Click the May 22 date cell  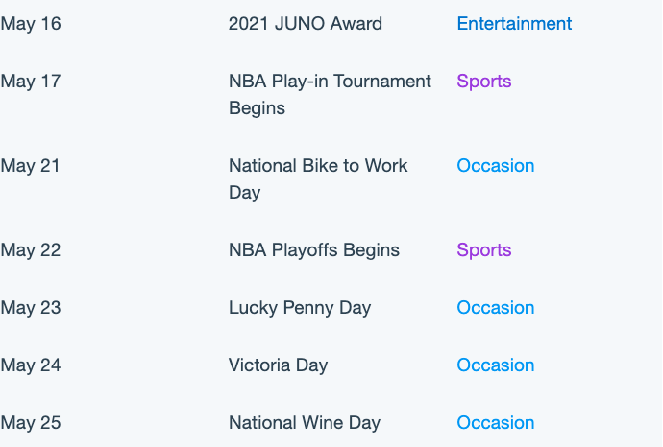click(31, 250)
